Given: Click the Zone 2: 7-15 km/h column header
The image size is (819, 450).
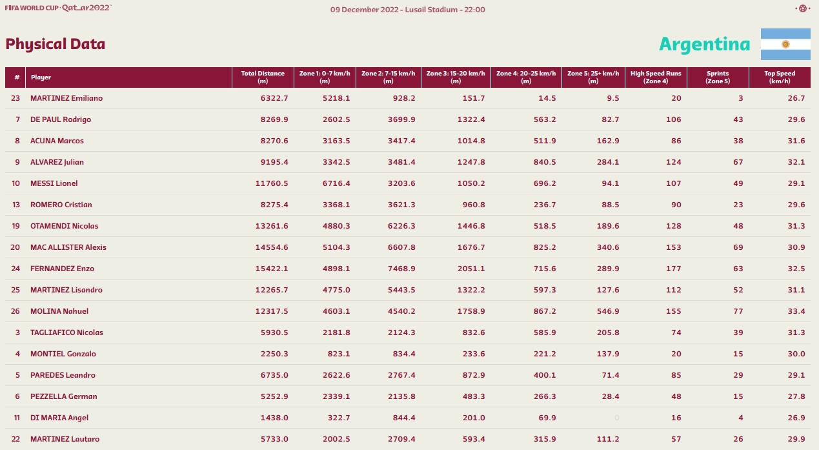Looking at the screenshot, I should 388,77.
